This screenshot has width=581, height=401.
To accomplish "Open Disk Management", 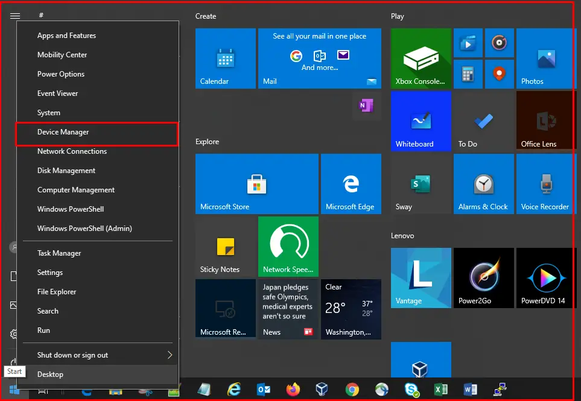I will pos(98,170).
